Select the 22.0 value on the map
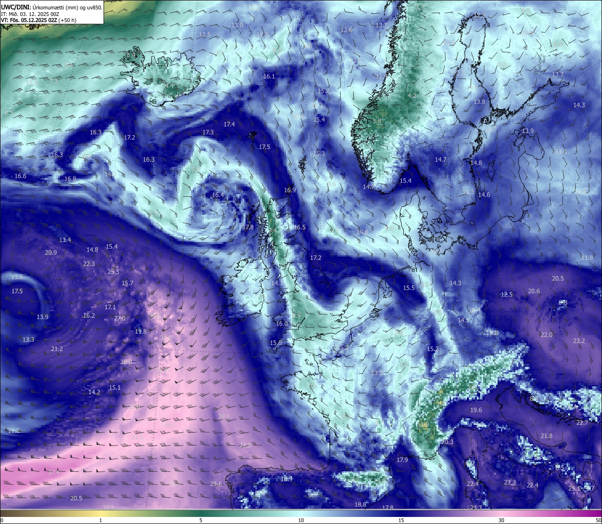The height and width of the screenshot is (524, 602). [547, 335]
